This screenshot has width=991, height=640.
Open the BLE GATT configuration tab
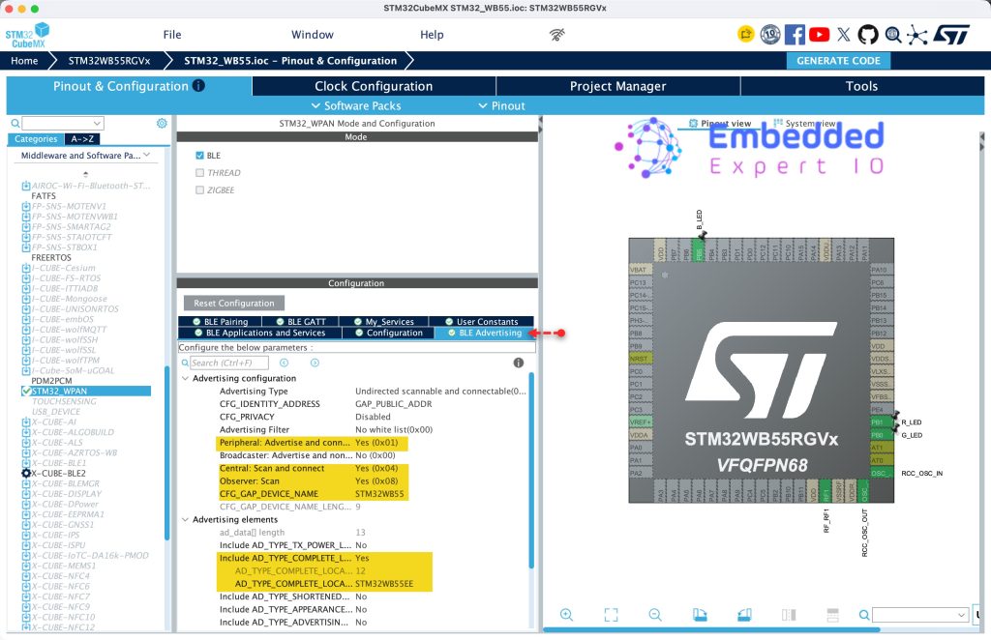point(301,321)
